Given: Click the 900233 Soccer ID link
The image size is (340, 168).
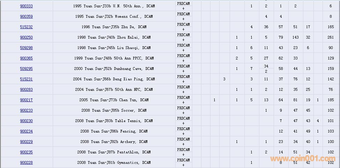Looking at the screenshot, I should [x=26, y=110].
